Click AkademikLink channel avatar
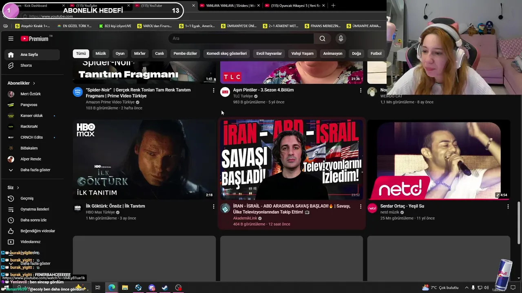The width and height of the screenshot is (522, 293). coord(225,208)
